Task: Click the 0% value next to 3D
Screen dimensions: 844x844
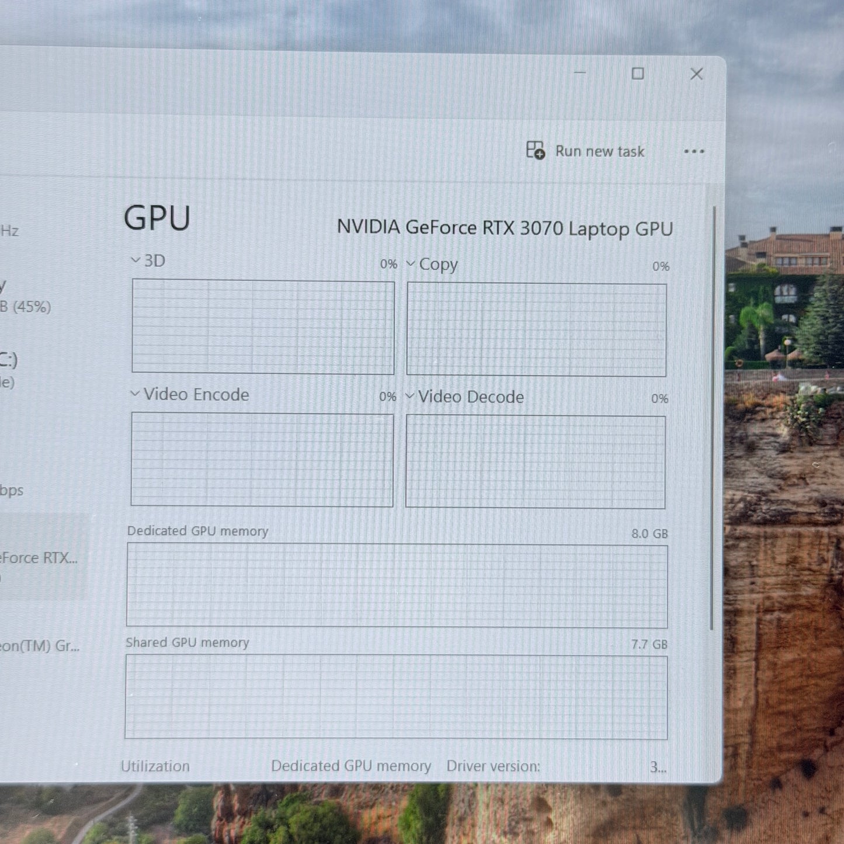Action: (388, 264)
